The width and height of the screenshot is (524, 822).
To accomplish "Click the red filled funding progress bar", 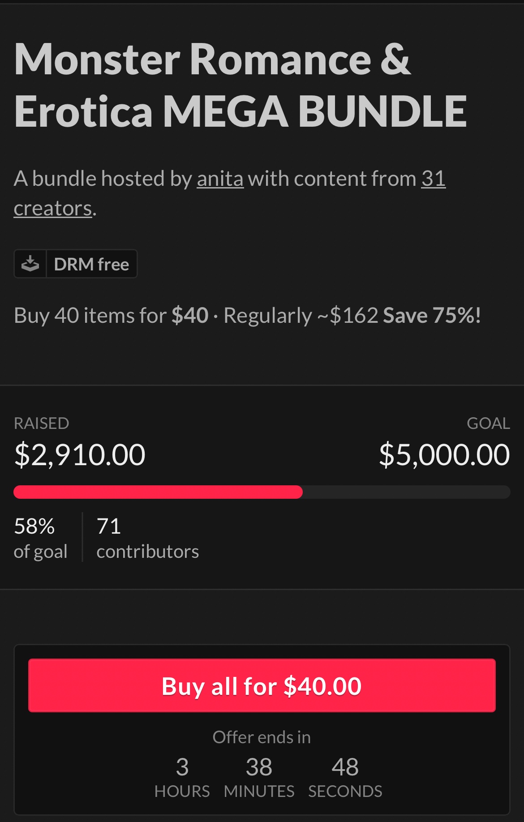I will coord(158,492).
